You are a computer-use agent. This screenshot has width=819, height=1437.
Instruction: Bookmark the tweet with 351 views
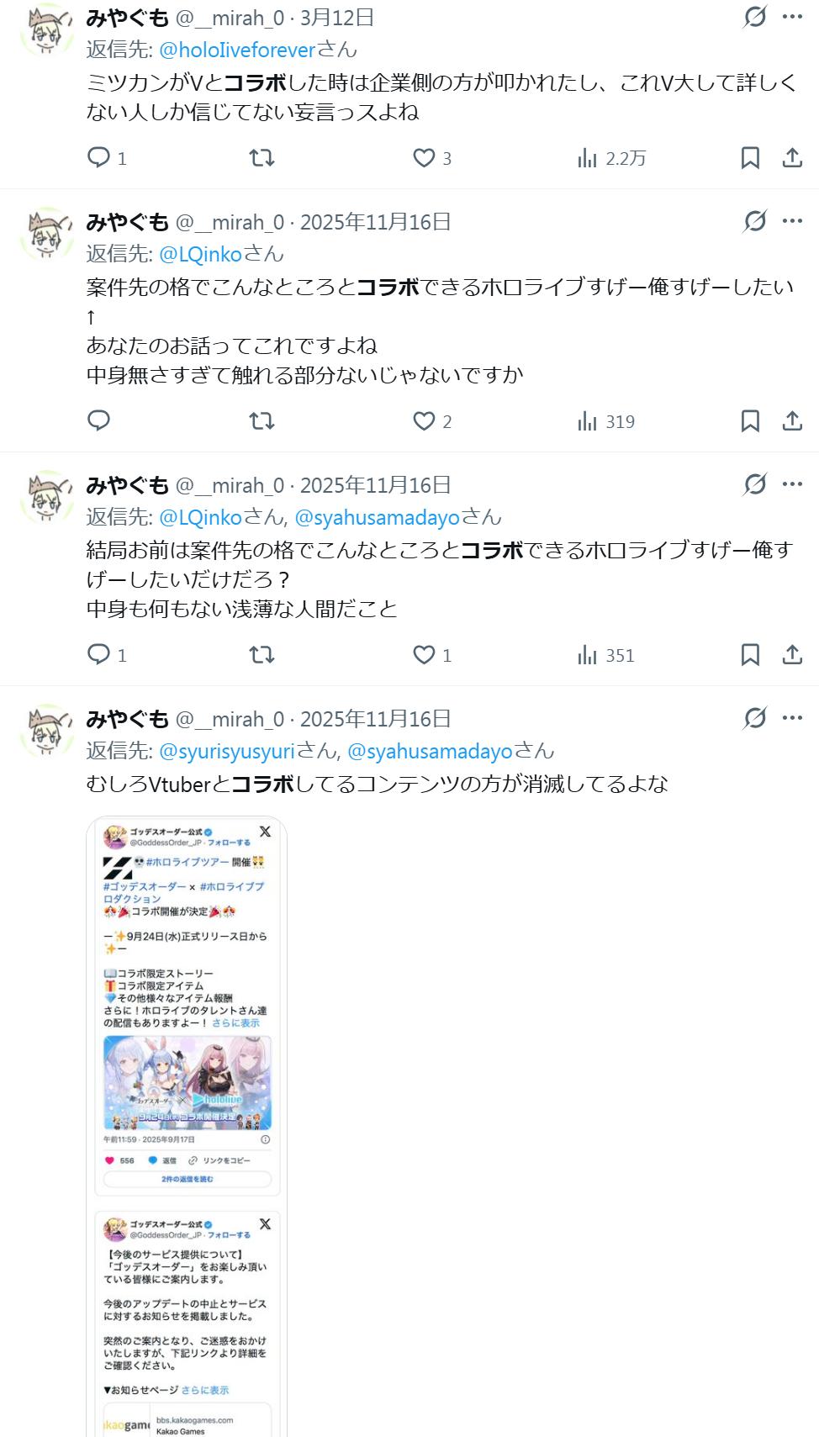coord(750,654)
